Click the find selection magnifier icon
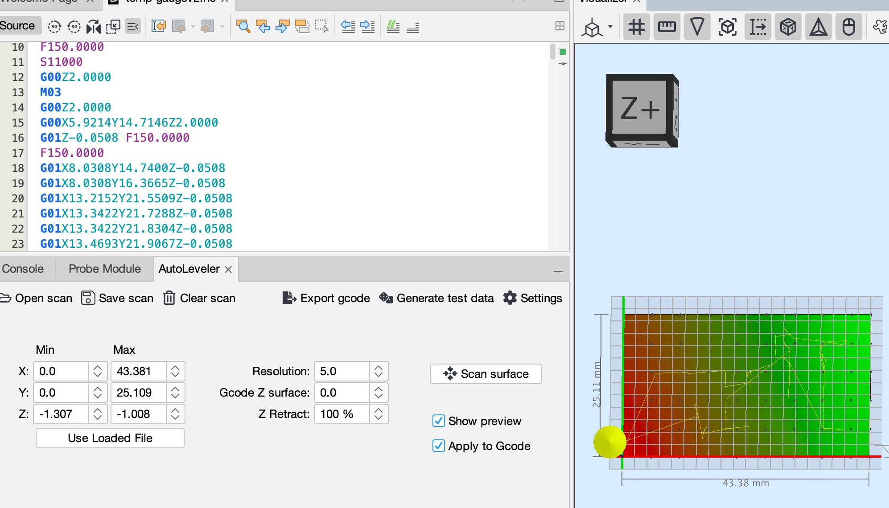The image size is (889, 508). click(243, 27)
